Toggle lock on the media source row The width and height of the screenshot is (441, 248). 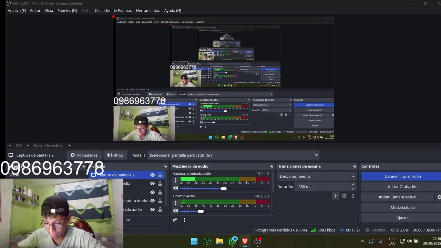160,184
